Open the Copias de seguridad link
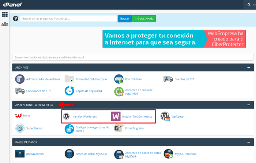Screen dimensions: 256x163 coord(89,91)
